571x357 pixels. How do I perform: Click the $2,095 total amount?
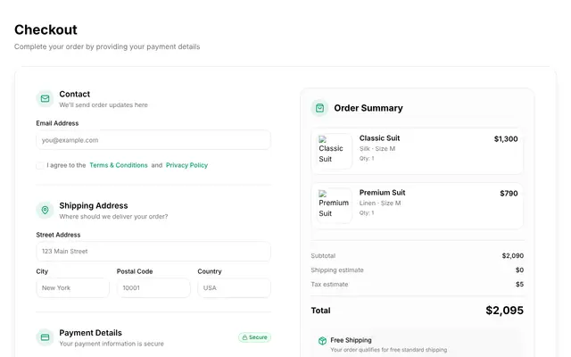point(504,311)
